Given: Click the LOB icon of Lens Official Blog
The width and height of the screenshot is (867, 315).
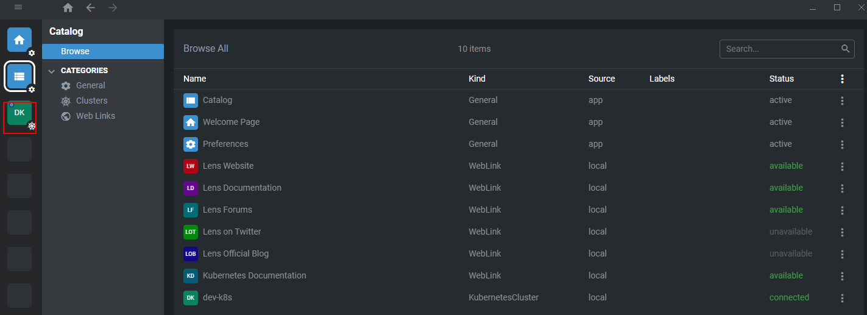Looking at the screenshot, I should point(191,253).
